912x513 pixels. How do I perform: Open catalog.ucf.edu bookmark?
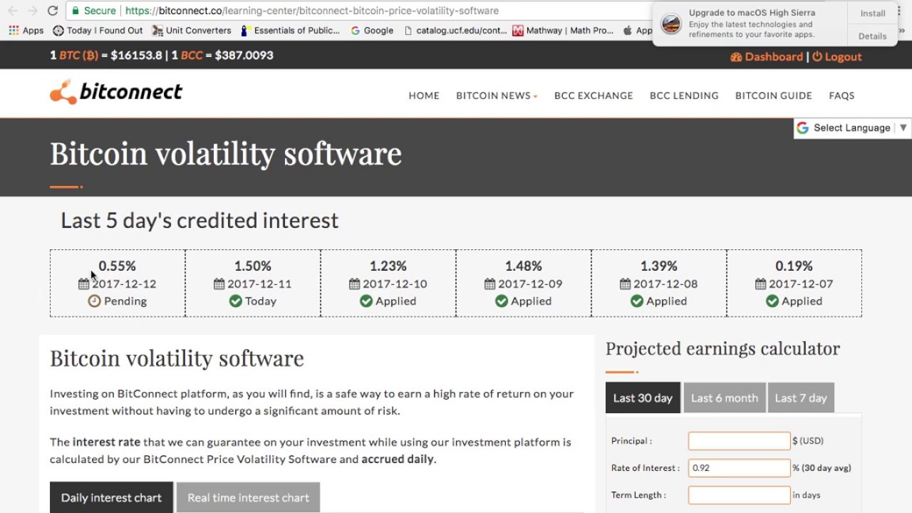coord(455,31)
